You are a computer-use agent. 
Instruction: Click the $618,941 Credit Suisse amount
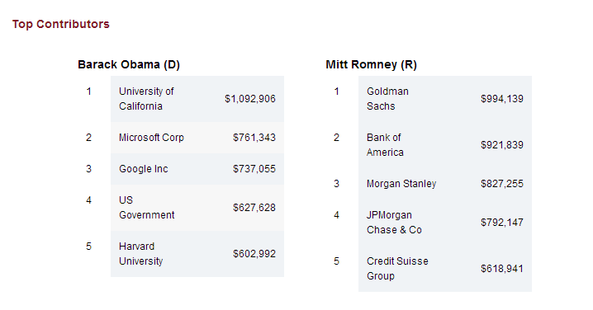[502, 269]
